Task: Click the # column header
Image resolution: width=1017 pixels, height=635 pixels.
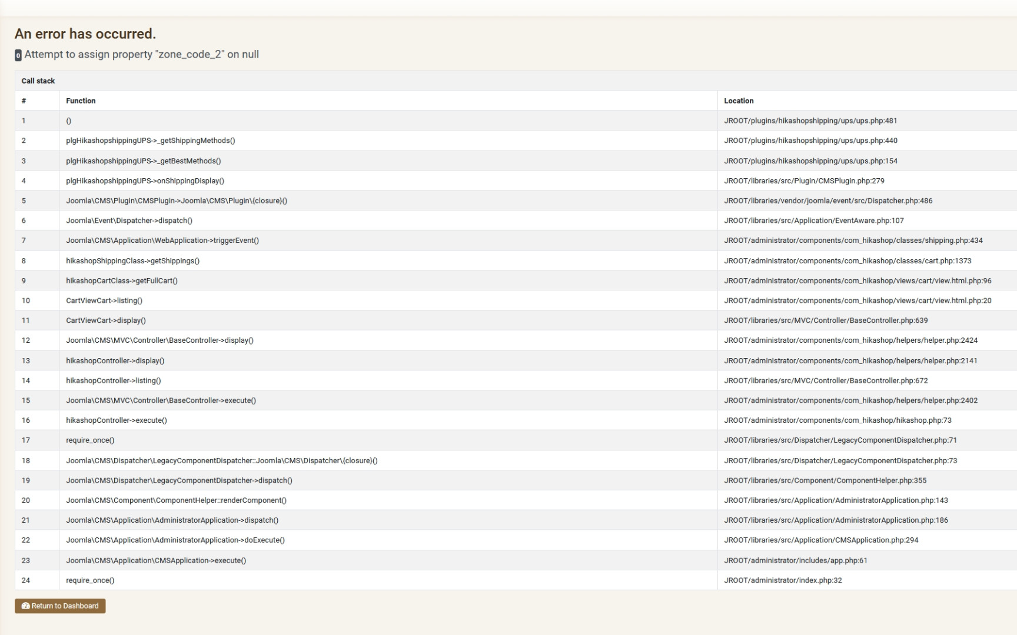Action: pyautogui.click(x=24, y=101)
